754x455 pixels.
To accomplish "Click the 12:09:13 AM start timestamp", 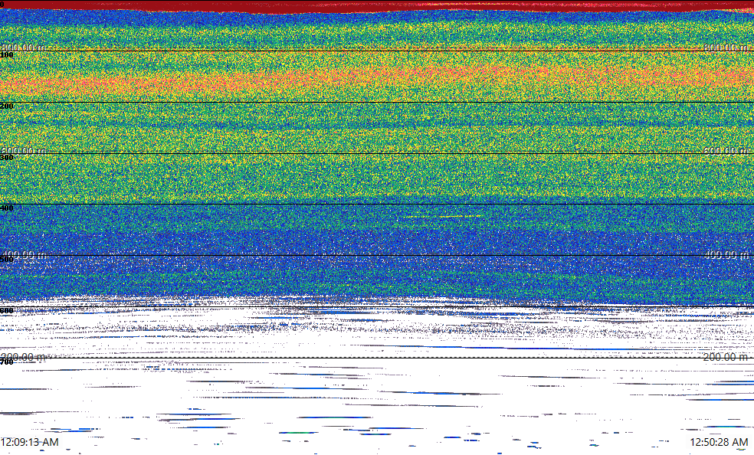I will click(x=30, y=442).
